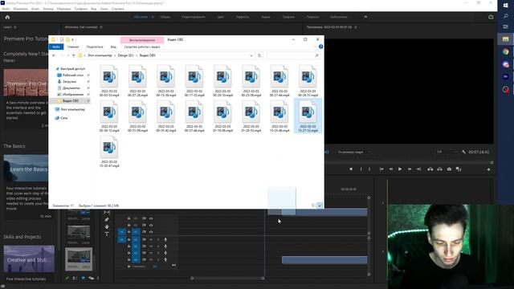The image size is (514, 289).
Task: Click the Mark In button
Action: [x=361, y=169]
